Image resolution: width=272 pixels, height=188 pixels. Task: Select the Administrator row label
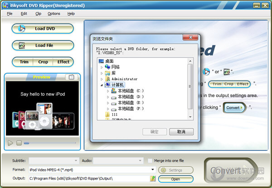(124, 79)
